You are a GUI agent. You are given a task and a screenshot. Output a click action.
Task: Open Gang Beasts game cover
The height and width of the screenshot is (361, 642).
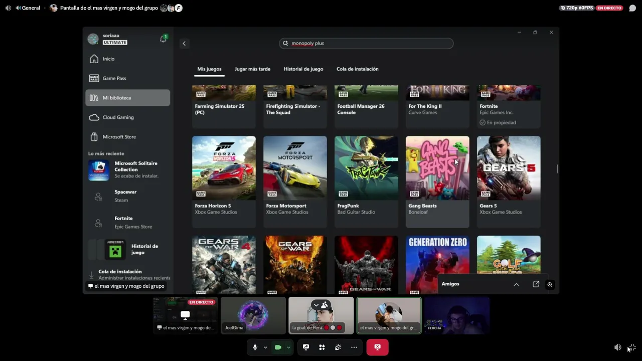[437, 167]
